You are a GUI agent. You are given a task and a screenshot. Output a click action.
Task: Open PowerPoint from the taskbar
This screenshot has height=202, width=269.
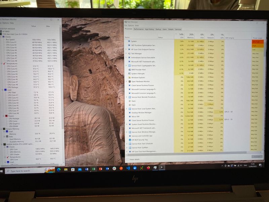pos(101,169)
